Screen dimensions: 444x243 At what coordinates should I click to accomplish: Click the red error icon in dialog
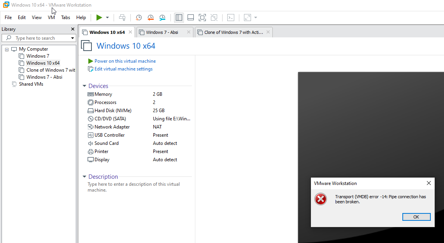pos(321,199)
